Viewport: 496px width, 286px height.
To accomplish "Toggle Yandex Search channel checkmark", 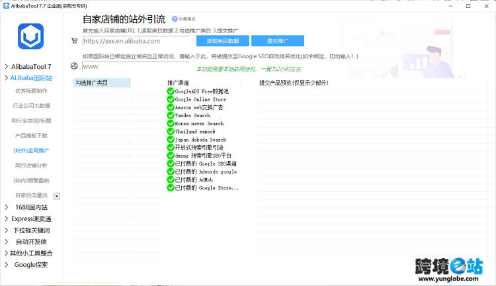I will tap(171, 115).
